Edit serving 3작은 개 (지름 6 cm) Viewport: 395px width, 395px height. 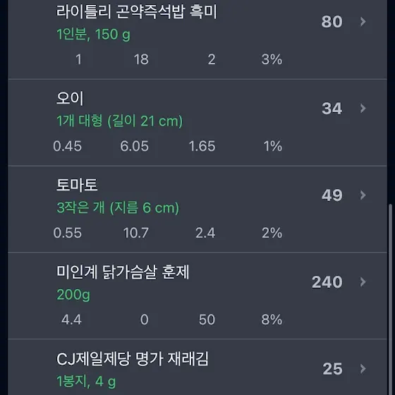coord(118,207)
